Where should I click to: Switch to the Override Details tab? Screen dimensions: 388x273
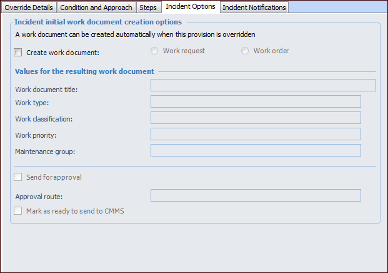coord(29,8)
